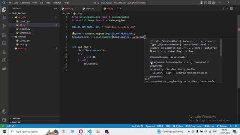
Task: Switch to the repo.py editor tab
Action: (90, 9)
